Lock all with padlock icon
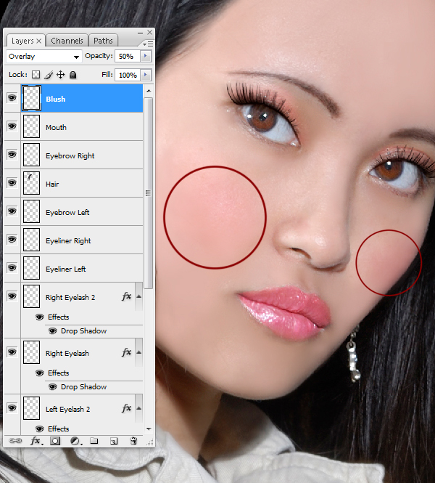Image resolution: width=435 pixels, height=483 pixels. coord(72,75)
